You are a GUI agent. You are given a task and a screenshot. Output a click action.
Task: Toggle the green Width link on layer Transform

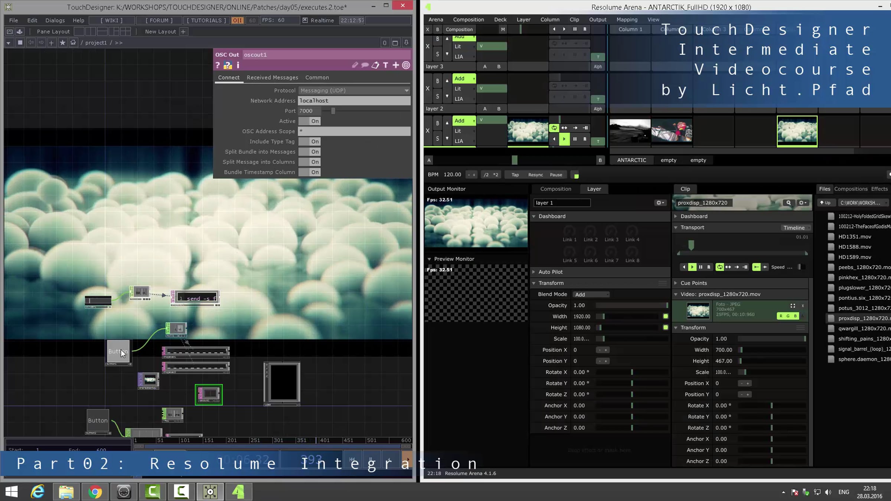[x=666, y=316]
